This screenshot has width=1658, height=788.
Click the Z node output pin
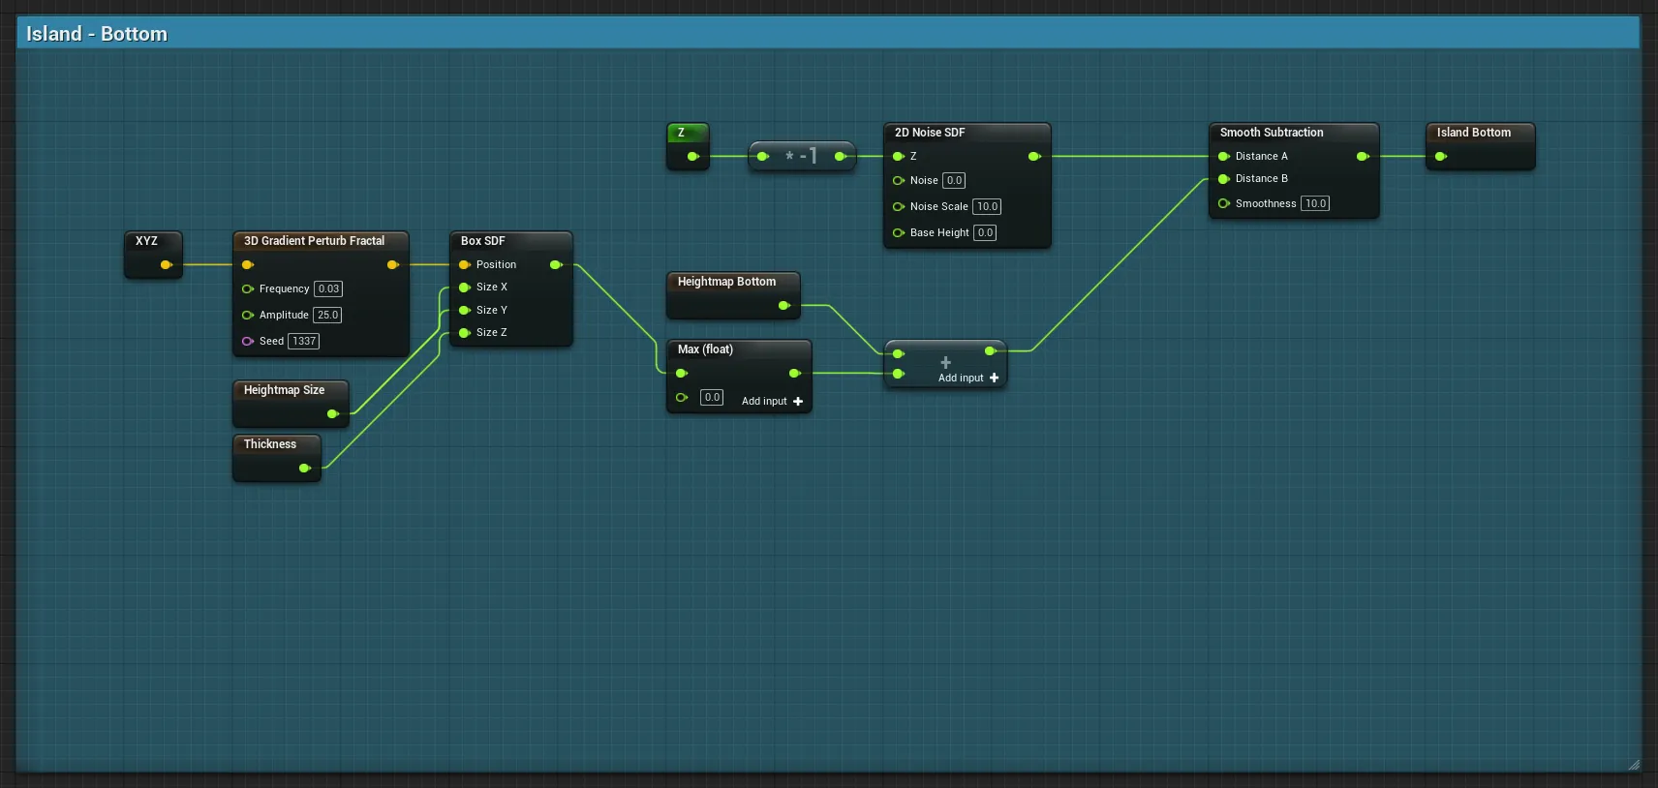[x=692, y=156]
